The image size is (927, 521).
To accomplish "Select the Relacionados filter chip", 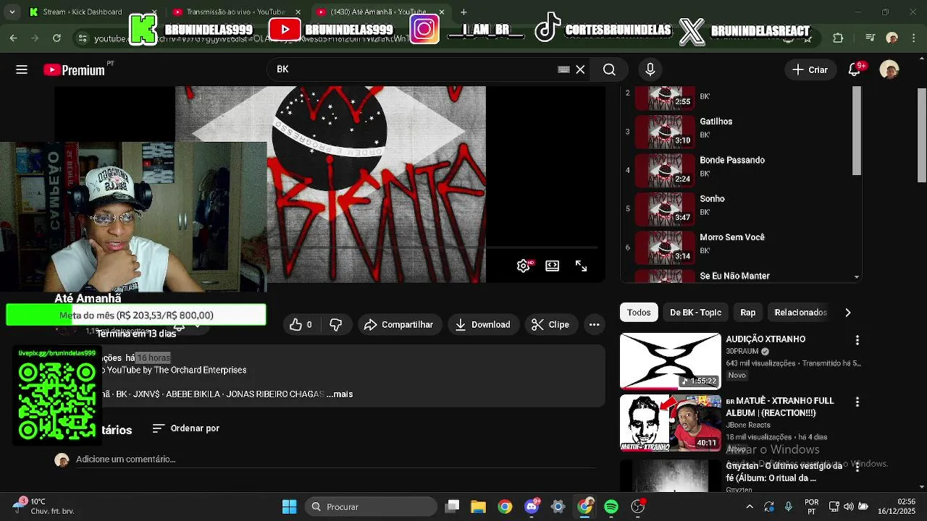I will pyautogui.click(x=800, y=313).
